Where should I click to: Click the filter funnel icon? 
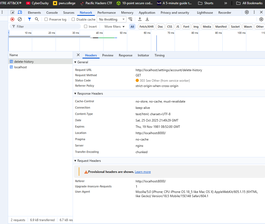tap(30, 19)
